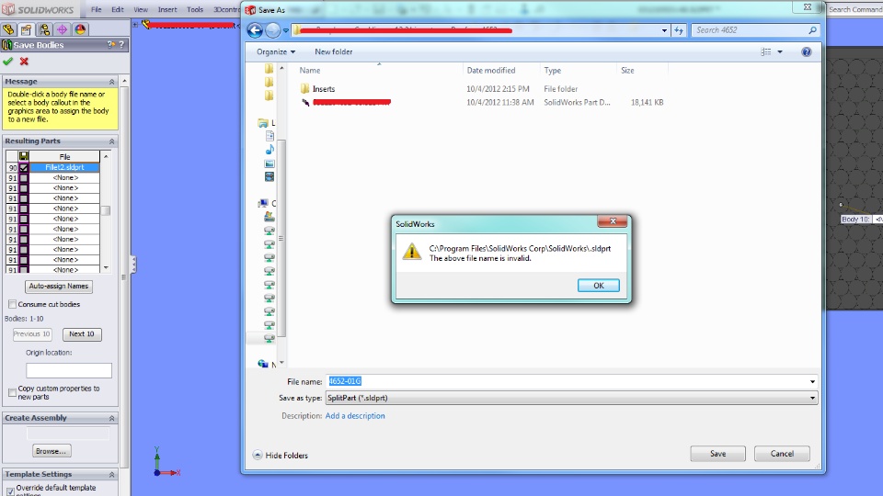Open the Organize dropdown menu
Image resolution: width=883 pixels, height=496 pixels.
pyautogui.click(x=276, y=51)
